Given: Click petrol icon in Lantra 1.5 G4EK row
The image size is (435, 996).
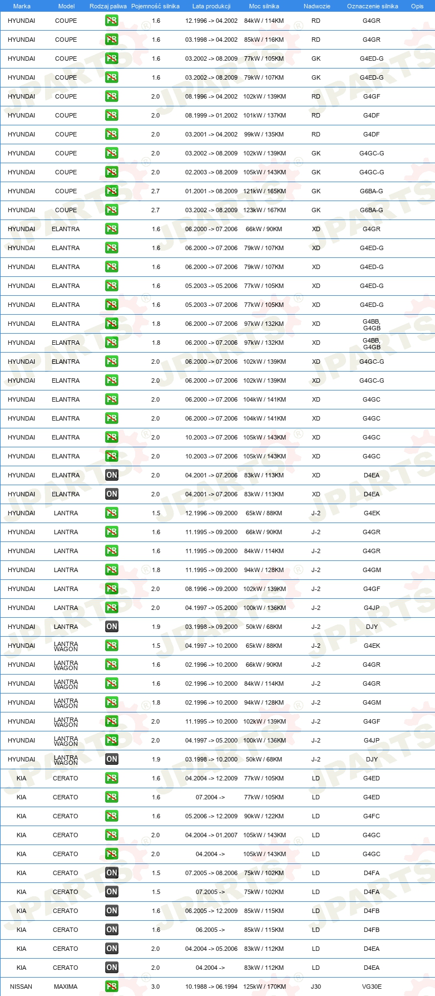Looking at the screenshot, I should pyautogui.click(x=112, y=513).
